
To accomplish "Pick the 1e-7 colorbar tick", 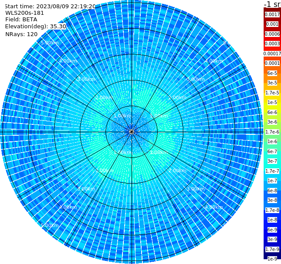I will tap(272, 180).
